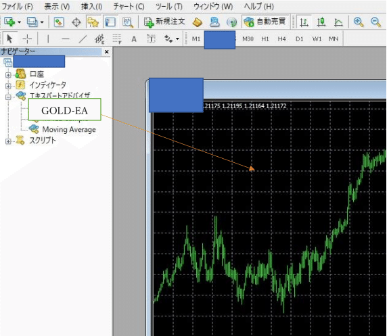Viewport: 389px width, 336px height.
Task: Switch to D1 timeframe
Action: click(300, 39)
